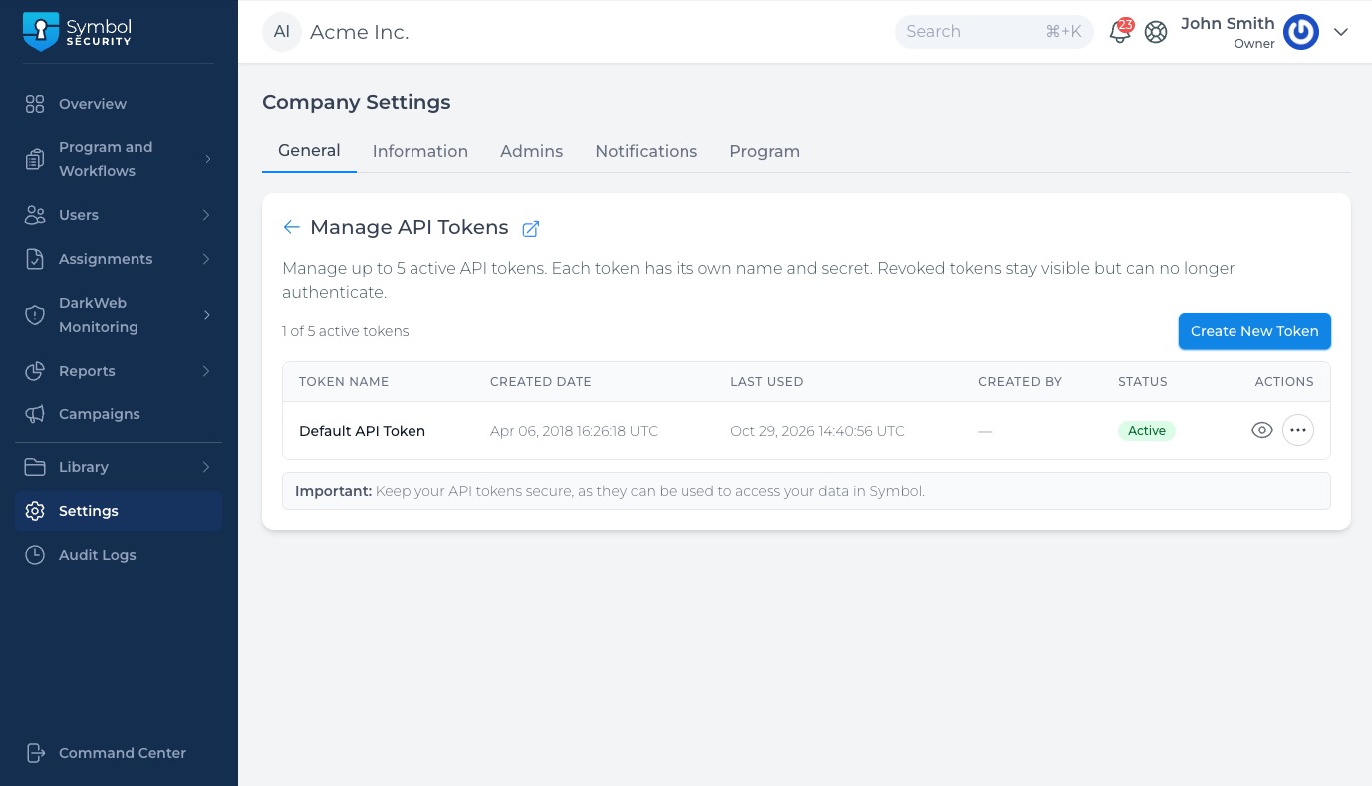Click last used Oct 29, 2026 14:40:56 UTC
Viewport: 1372px width, 786px height.
click(818, 431)
